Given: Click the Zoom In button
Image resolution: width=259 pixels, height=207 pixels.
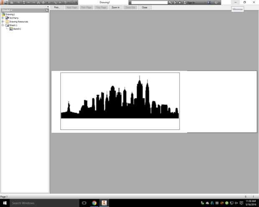Looking at the screenshot, I should pyautogui.click(x=115, y=8).
